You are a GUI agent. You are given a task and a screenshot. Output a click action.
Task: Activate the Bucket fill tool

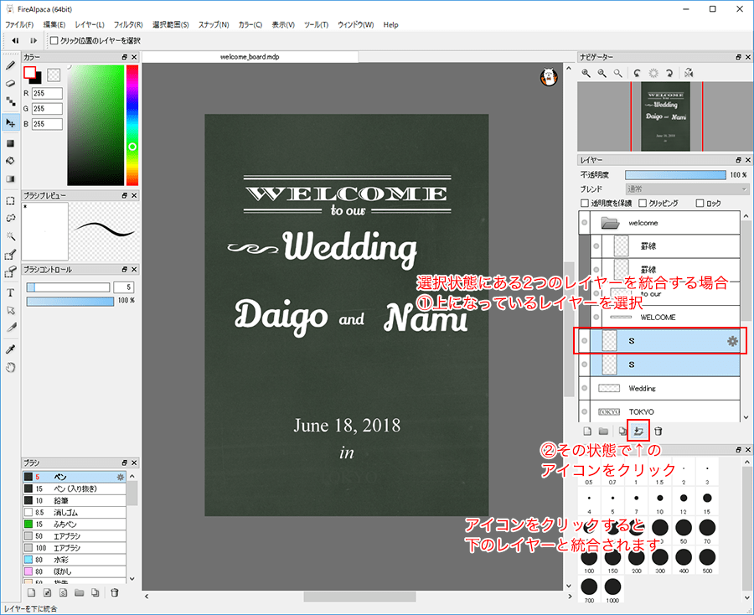(10, 160)
